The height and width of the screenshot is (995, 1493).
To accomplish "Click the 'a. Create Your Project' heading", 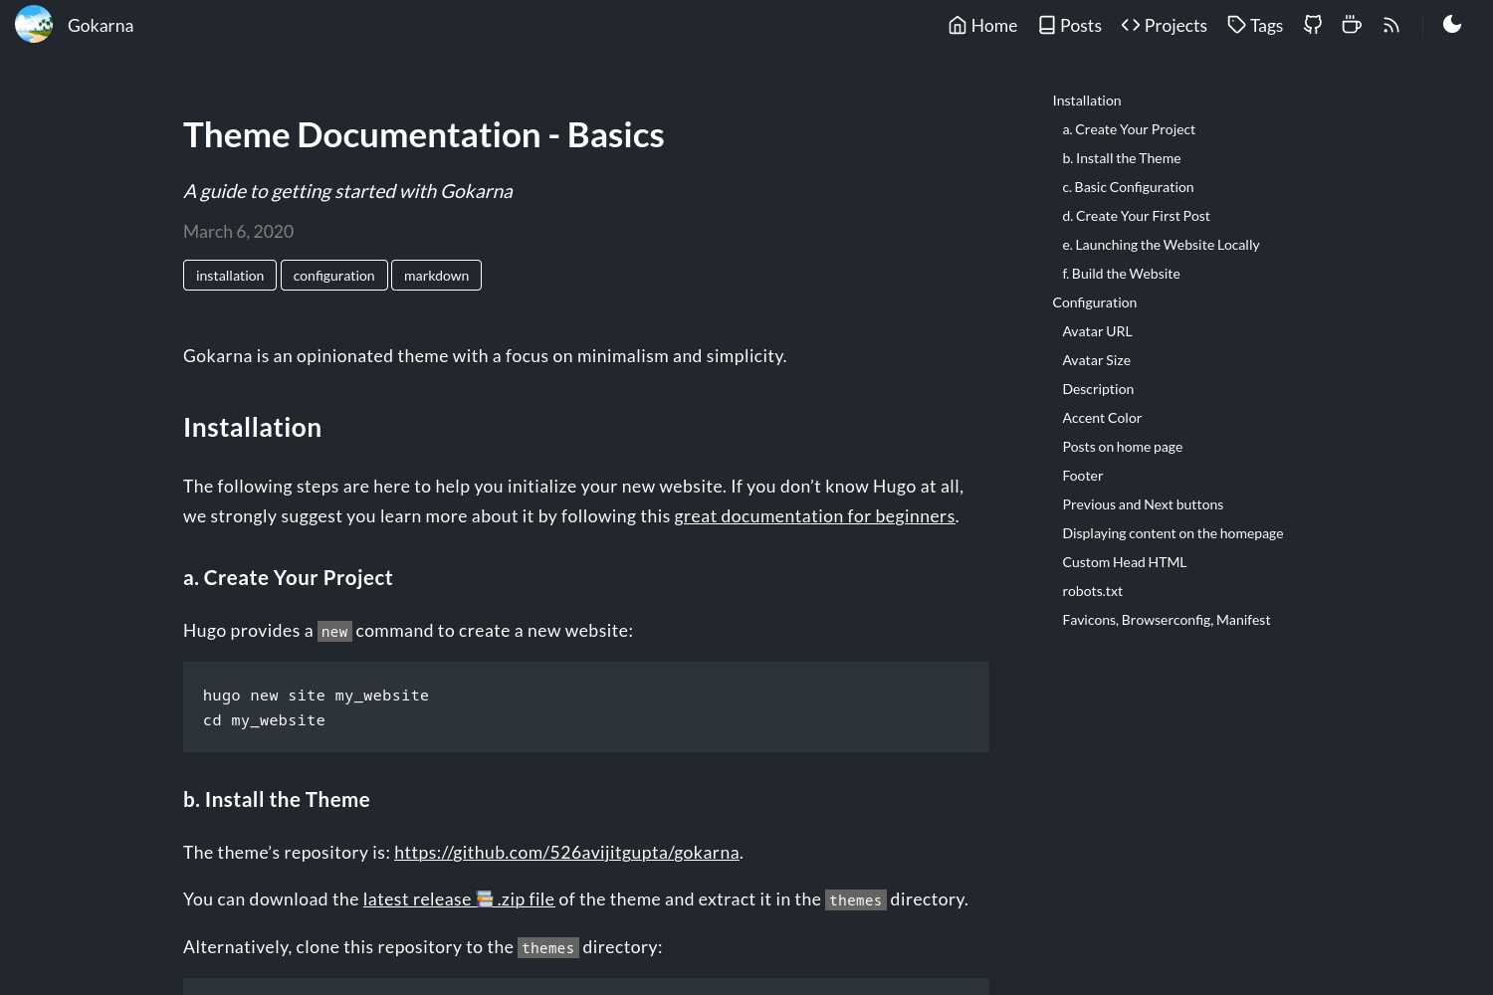I will [x=288, y=578].
